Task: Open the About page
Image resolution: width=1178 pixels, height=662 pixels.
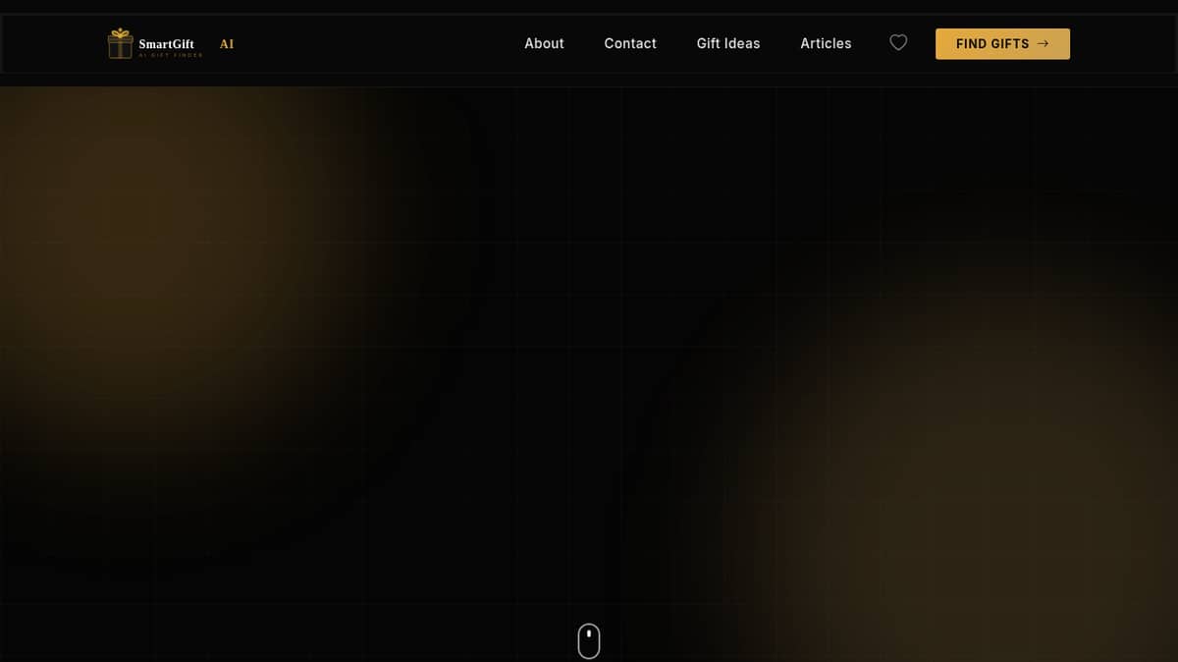Action: click(x=544, y=43)
